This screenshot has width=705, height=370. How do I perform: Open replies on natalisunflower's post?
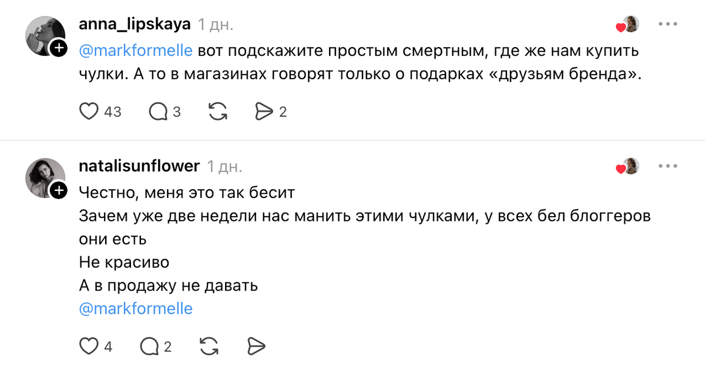(x=149, y=346)
